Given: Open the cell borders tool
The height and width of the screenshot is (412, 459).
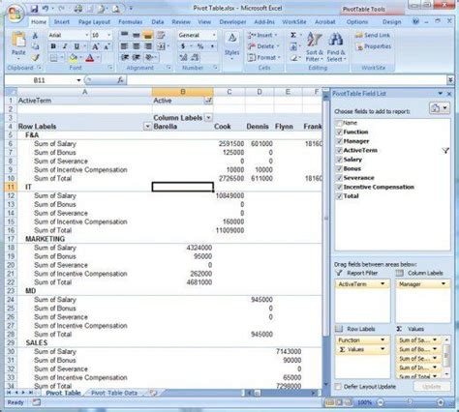Looking at the screenshot, I should [54, 58].
